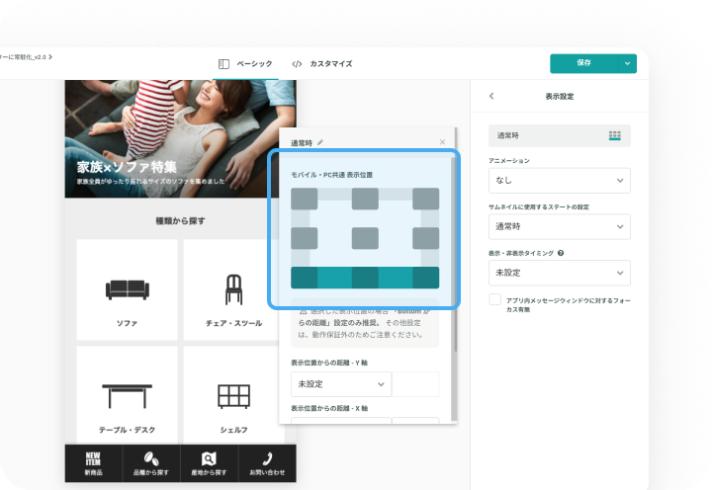Open the dropdown arrow beside 保存
712x490 pixels.
[628, 63]
